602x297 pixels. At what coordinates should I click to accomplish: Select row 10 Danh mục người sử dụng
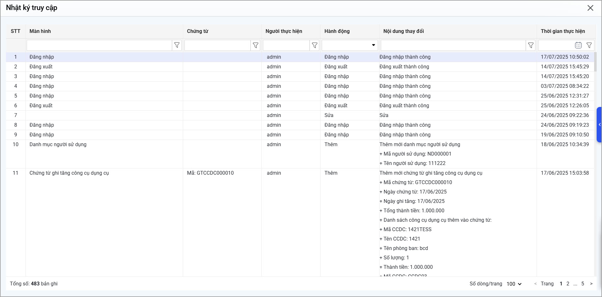point(58,144)
